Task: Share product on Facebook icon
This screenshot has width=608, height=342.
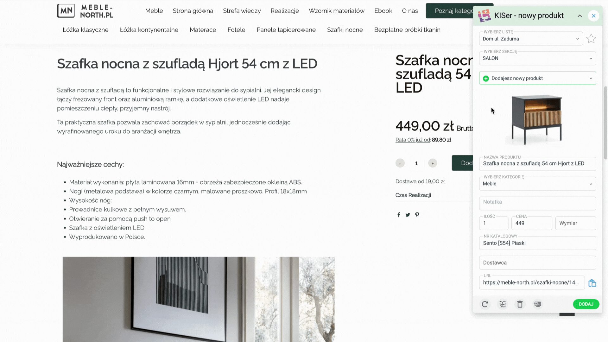Action: coord(399,215)
